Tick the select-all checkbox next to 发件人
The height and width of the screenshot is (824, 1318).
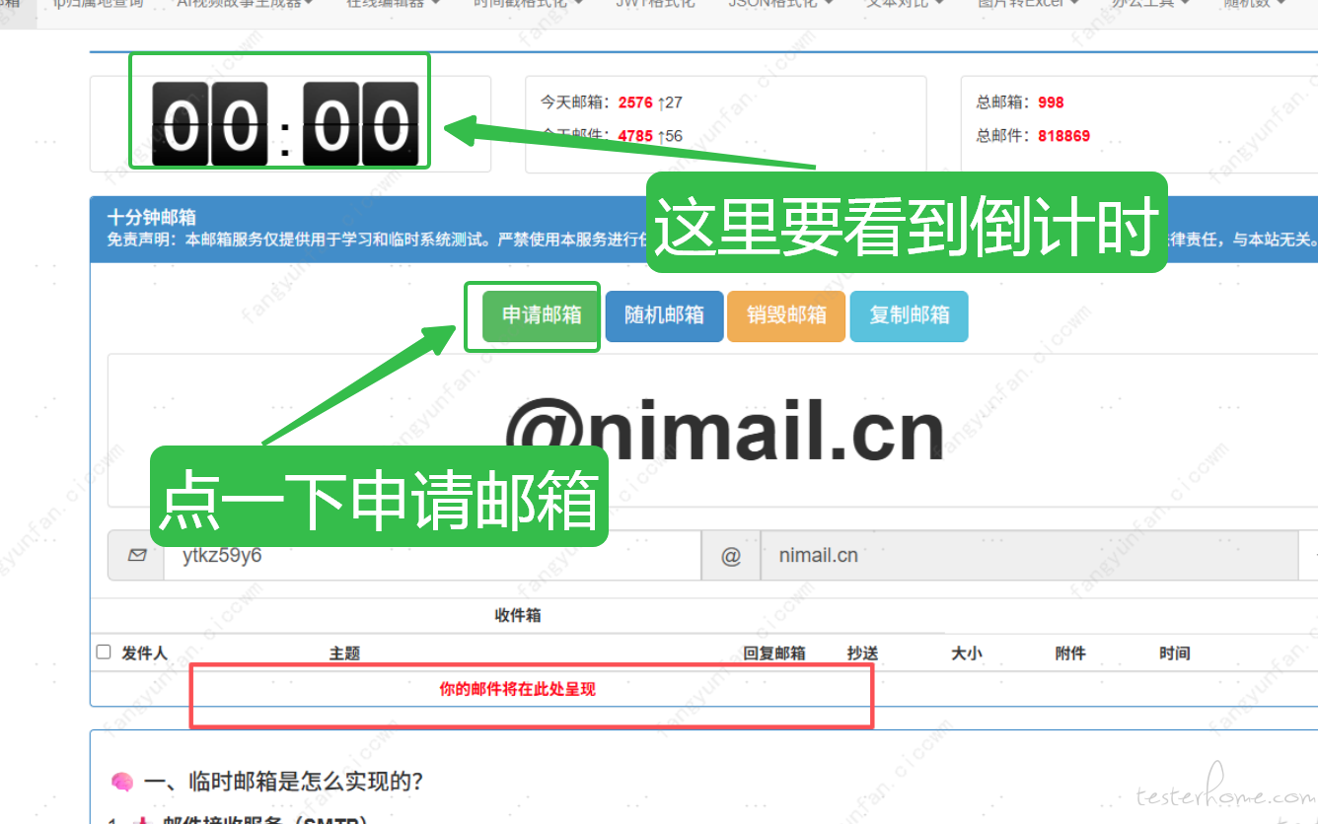point(104,652)
